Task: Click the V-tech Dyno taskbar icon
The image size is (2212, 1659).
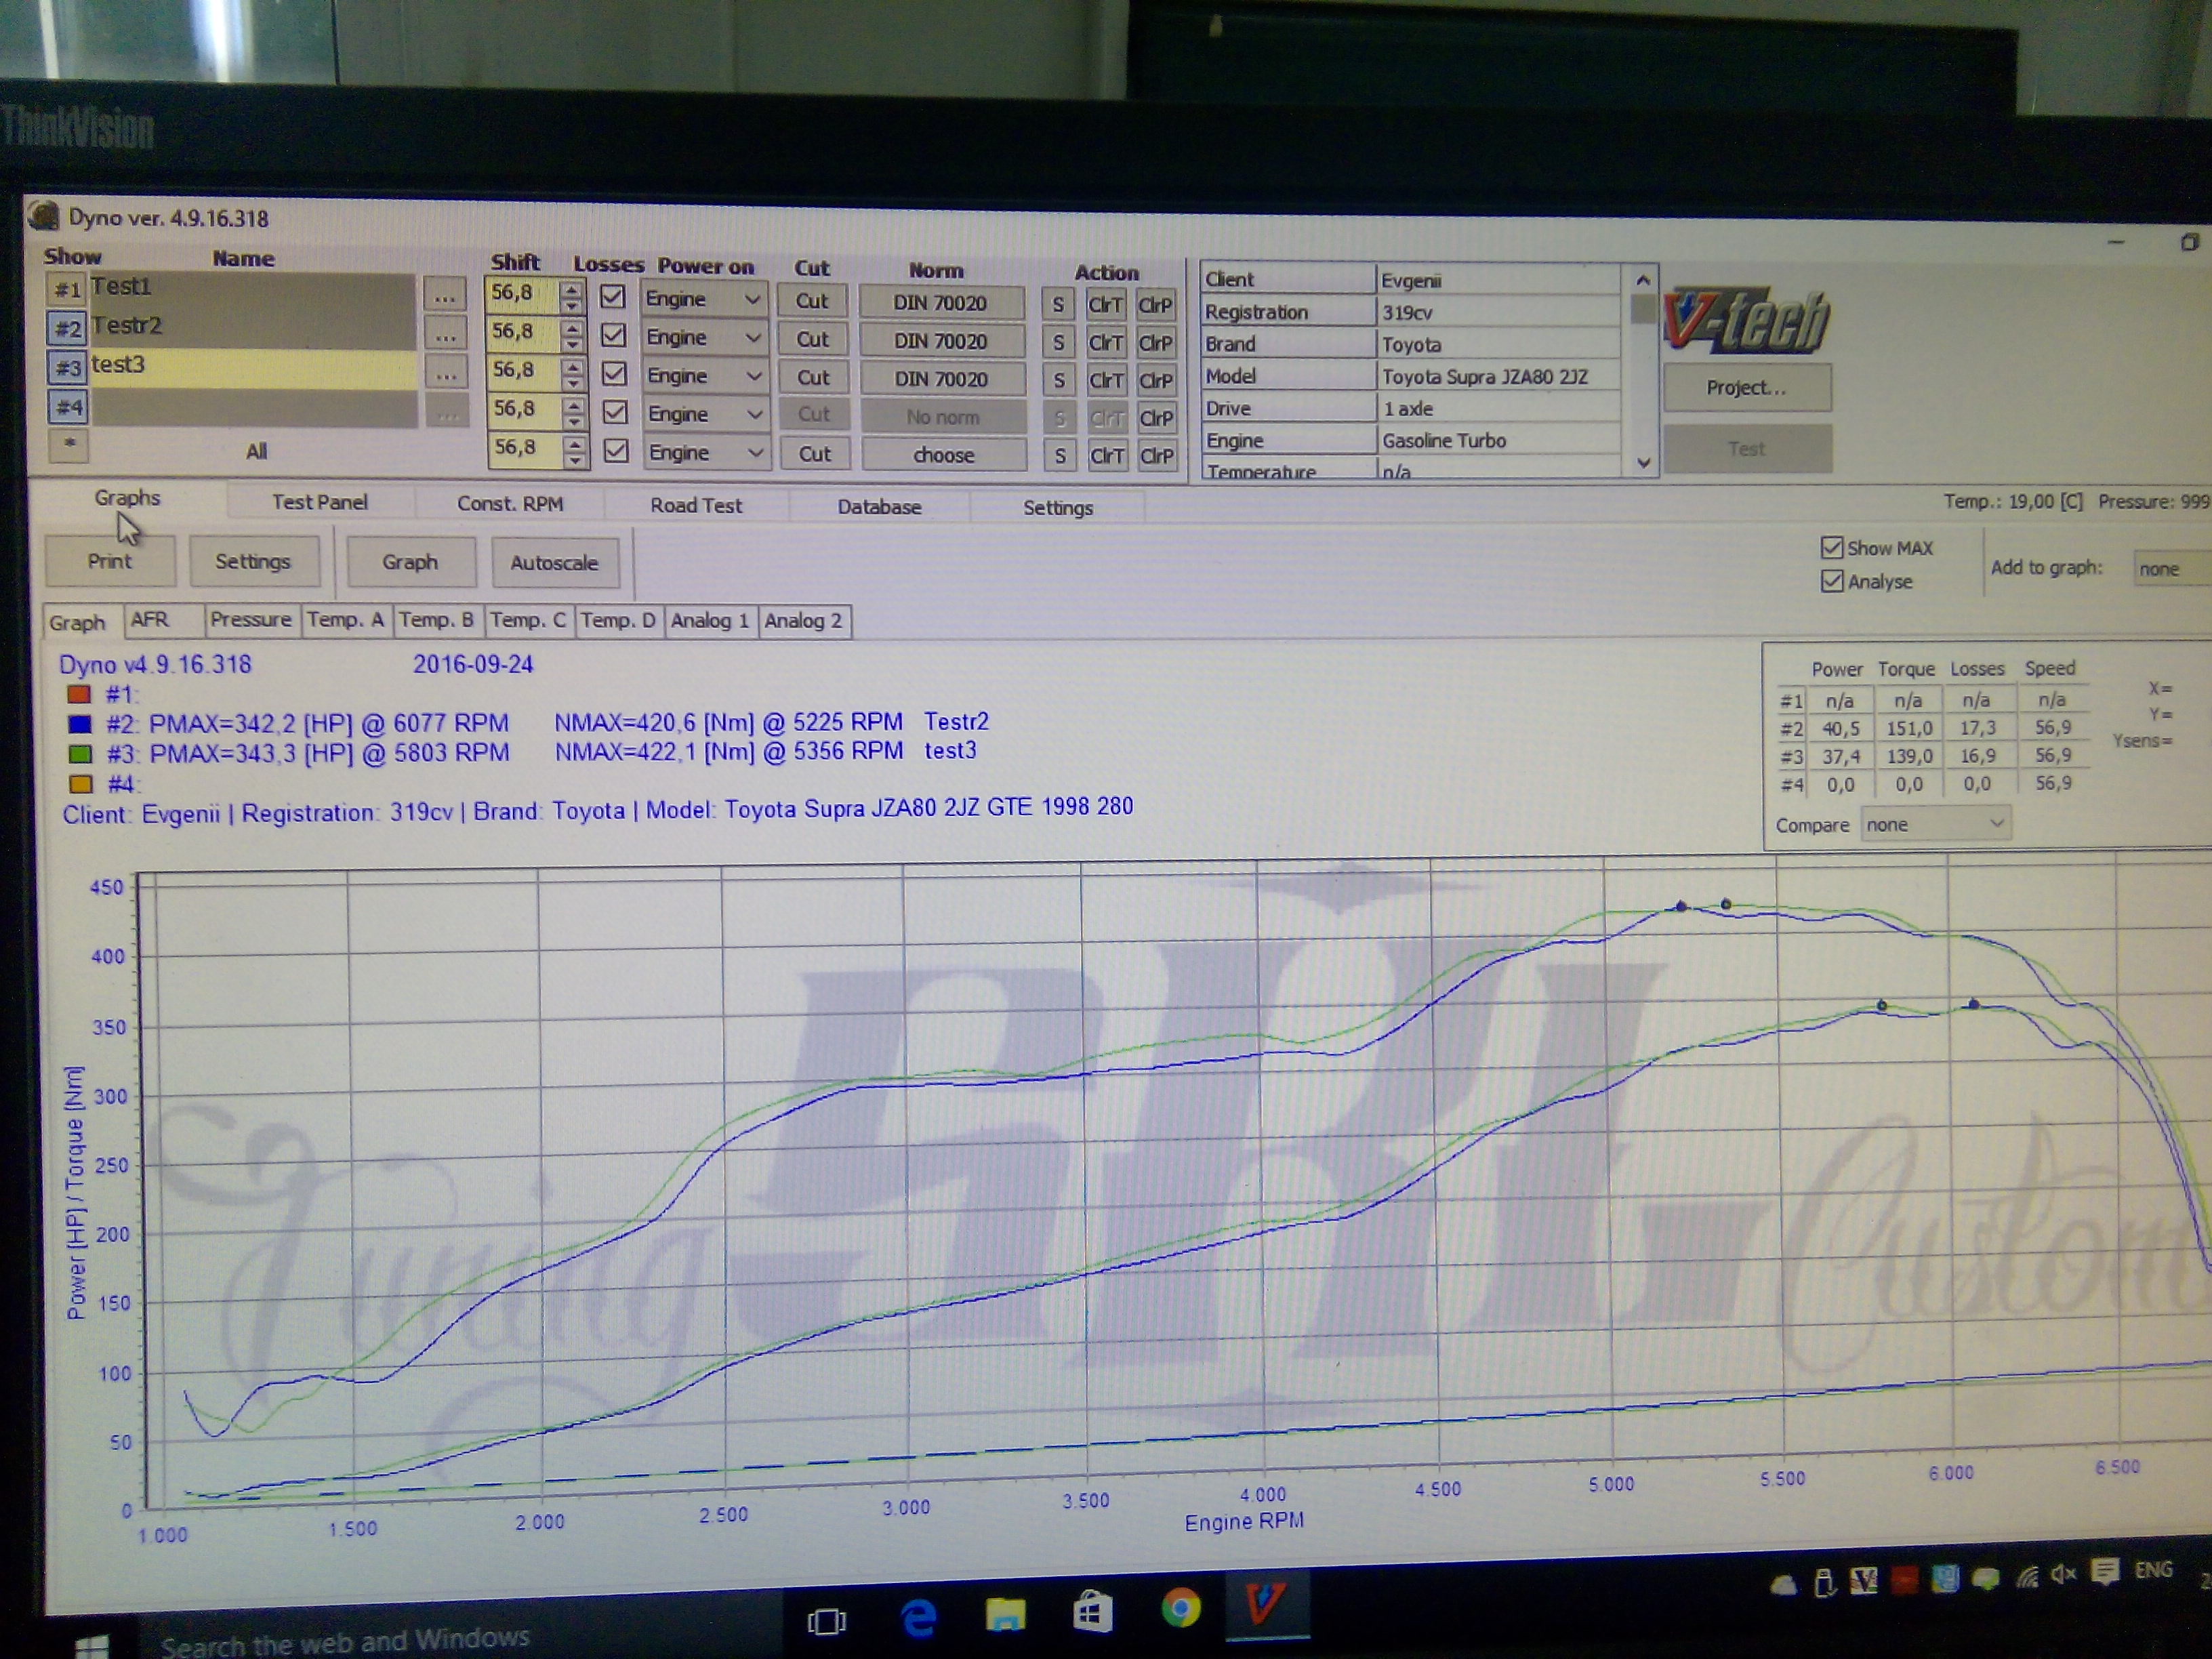Action: coord(1265,1604)
